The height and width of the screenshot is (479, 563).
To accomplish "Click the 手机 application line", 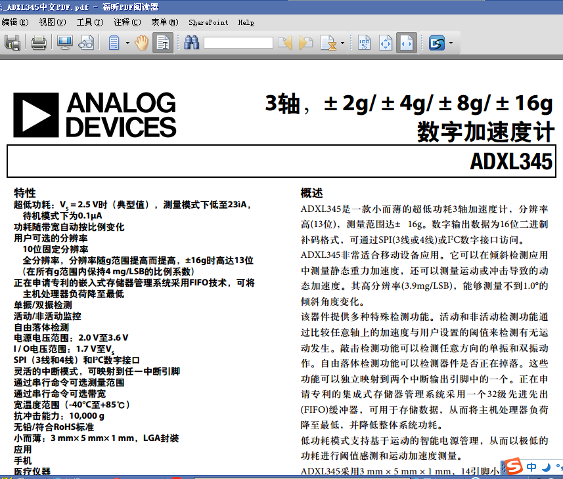I will point(22,461).
